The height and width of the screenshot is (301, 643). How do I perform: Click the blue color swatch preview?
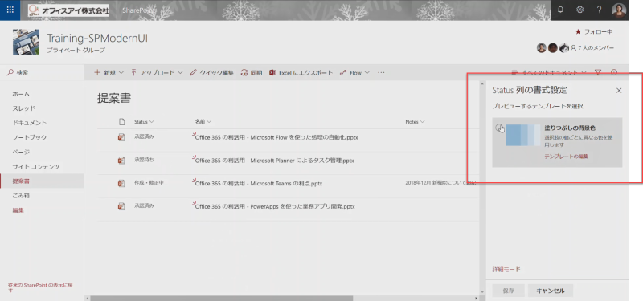click(x=523, y=135)
